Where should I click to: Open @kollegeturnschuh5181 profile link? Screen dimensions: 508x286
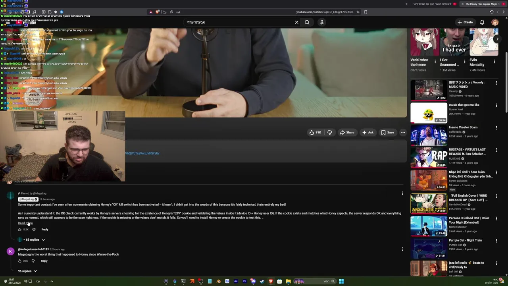pyautogui.click(x=33, y=249)
